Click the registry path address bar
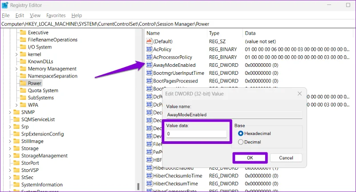Screen dimensions: 356x192 pyautogui.click(x=178, y=24)
